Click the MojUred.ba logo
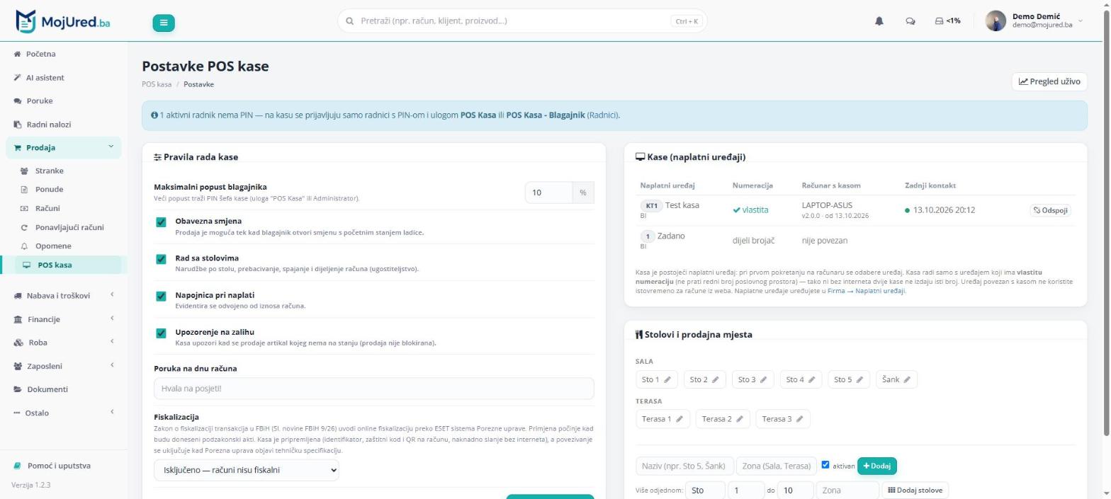 click(x=62, y=21)
